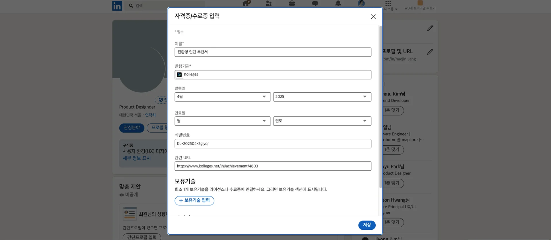Click the Kolleges logo icon in 발행기관
Screen dimensions: 551x240
tap(179, 75)
